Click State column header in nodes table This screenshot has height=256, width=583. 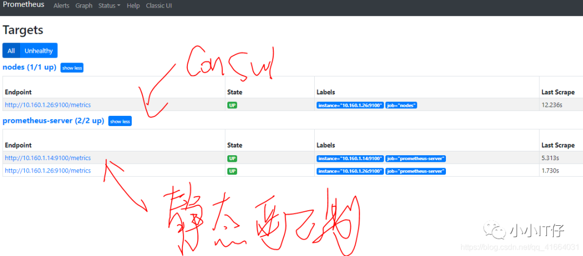coord(235,92)
